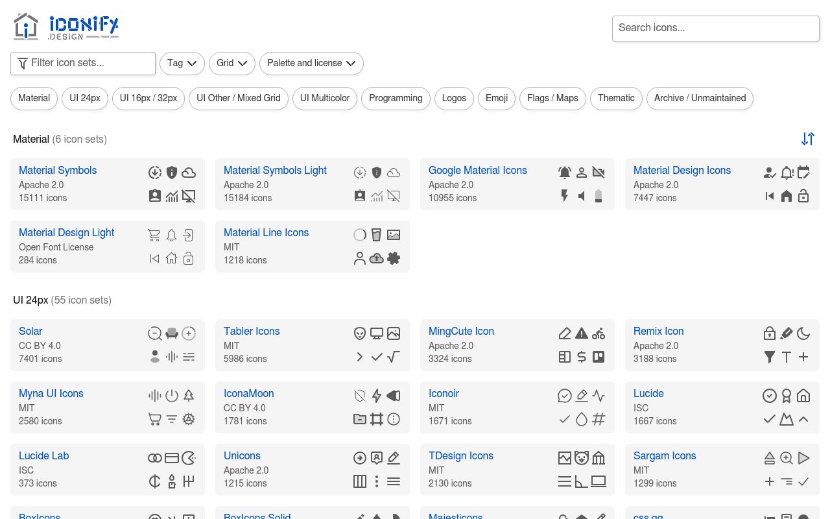Click the sort toggle icon near Material heading
The image size is (830, 519).
(808, 139)
